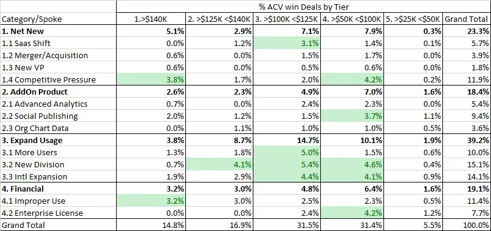Select the Category/Spoke header cell
Viewport: 491px width, 231px height.
pos(58,19)
